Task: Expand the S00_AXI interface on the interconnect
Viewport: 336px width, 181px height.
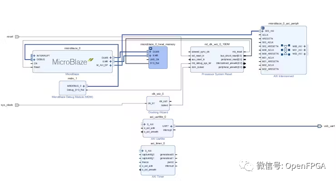Action: 262,31
